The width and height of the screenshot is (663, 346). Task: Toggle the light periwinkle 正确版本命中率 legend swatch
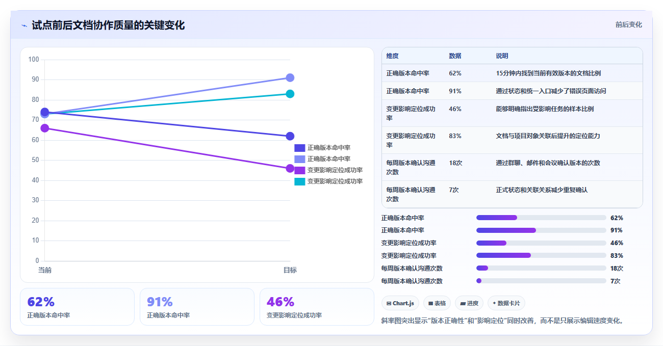click(300, 159)
